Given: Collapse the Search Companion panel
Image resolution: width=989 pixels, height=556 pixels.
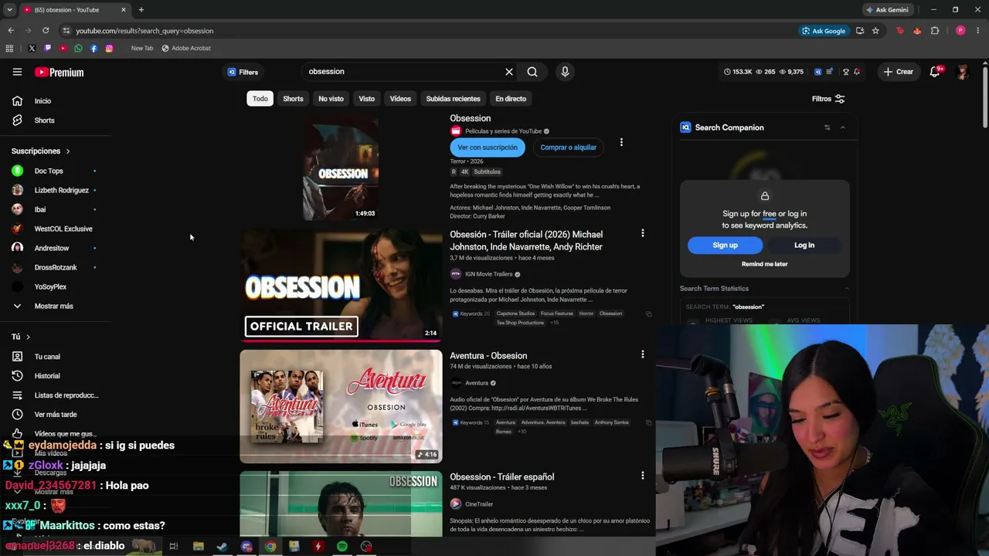Looking at the screenshot, I should [843, 127].
